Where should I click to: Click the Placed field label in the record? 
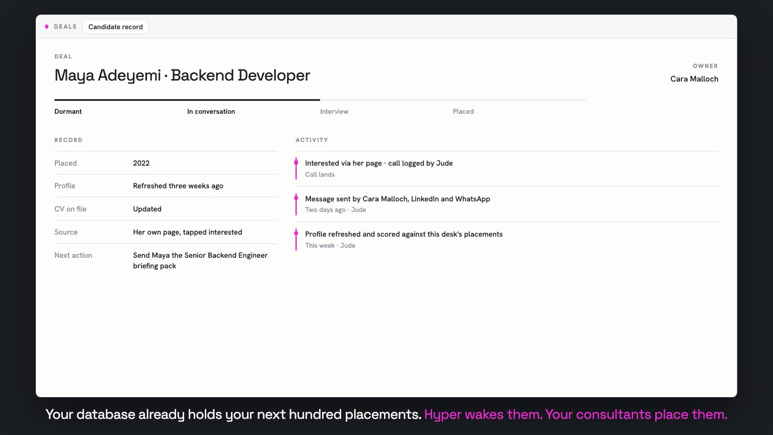[x=65, y=163]
